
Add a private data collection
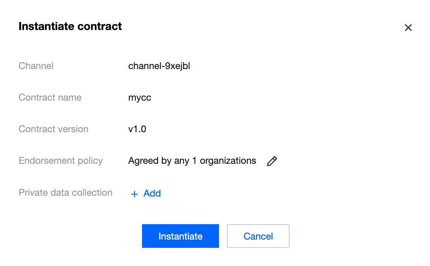[x=152, y=193]
